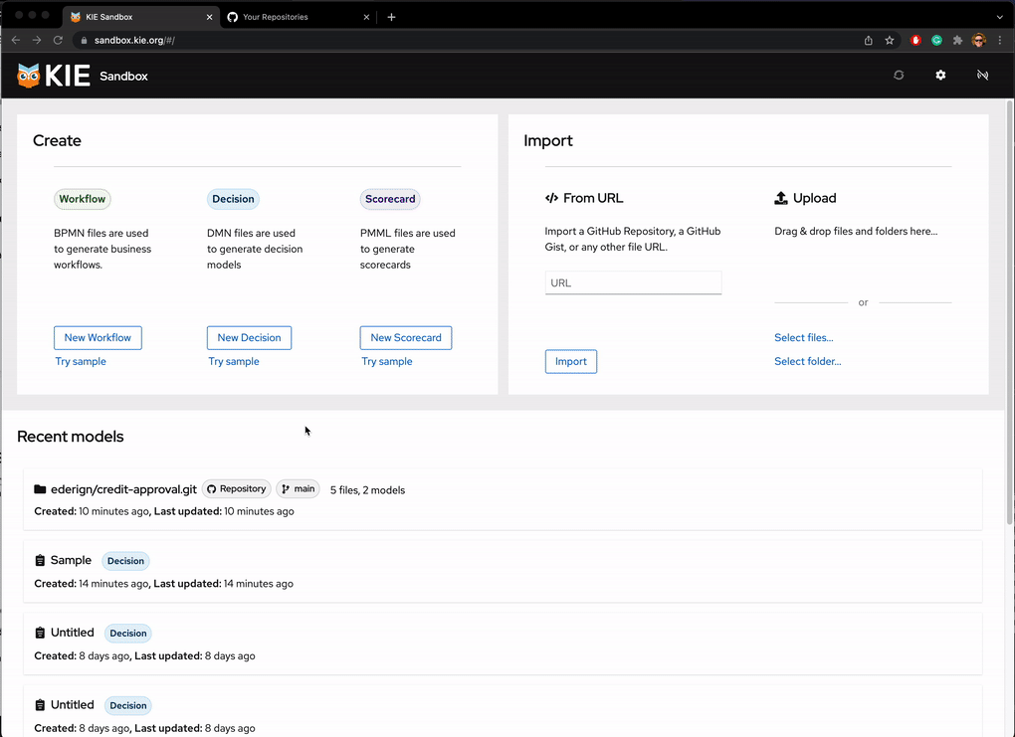Click the Select folder... link
The height and width of the screenshot is (737, 1015).
(807, 362)
